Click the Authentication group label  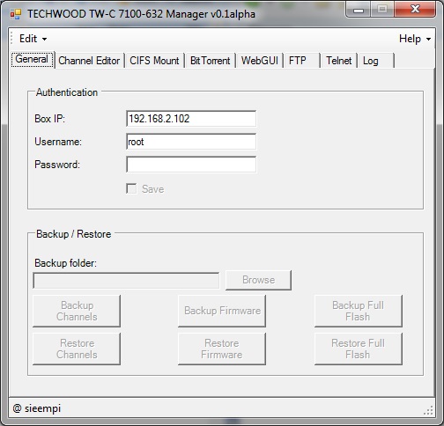tap(67, 92)
